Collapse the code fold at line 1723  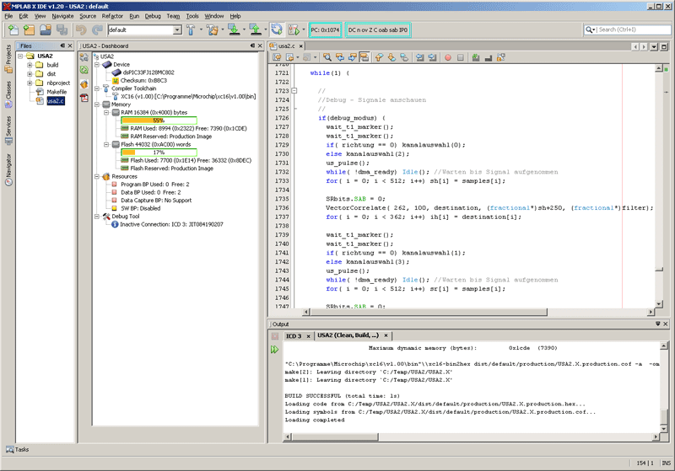(294, 91)
